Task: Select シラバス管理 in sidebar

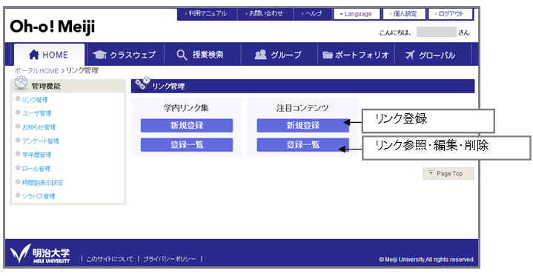Action: (38, 196)
